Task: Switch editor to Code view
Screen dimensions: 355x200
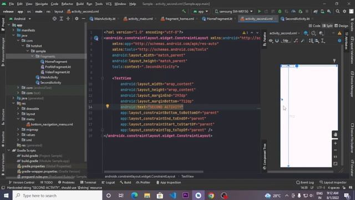Action: [x=315, y=26]
